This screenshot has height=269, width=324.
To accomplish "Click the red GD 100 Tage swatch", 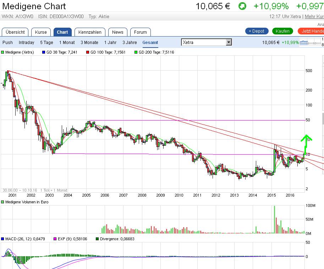I will tap(88, 52).
